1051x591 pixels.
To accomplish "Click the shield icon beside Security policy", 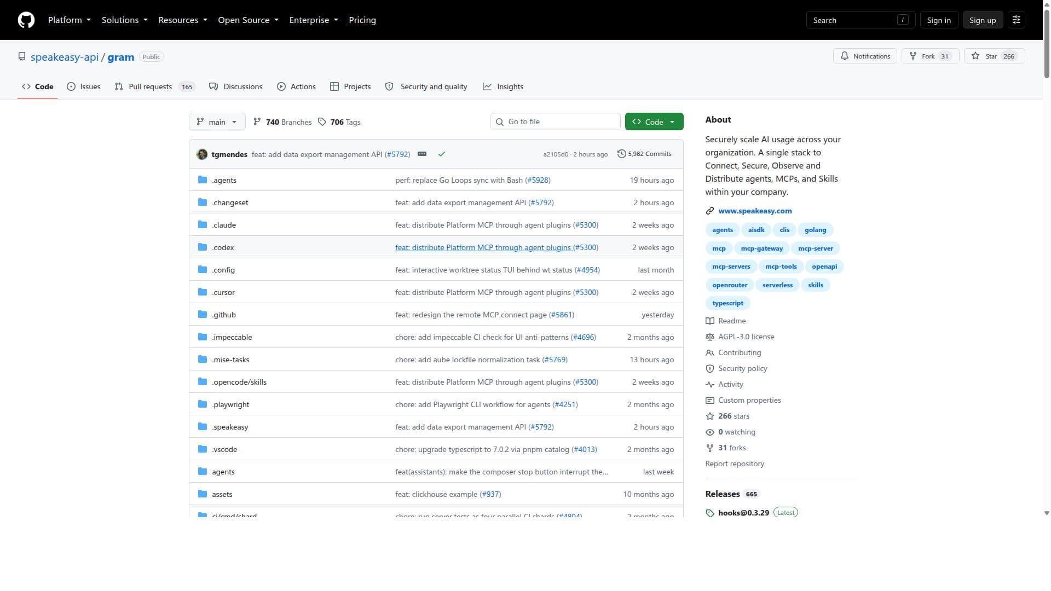I will (x=710, y=369).
